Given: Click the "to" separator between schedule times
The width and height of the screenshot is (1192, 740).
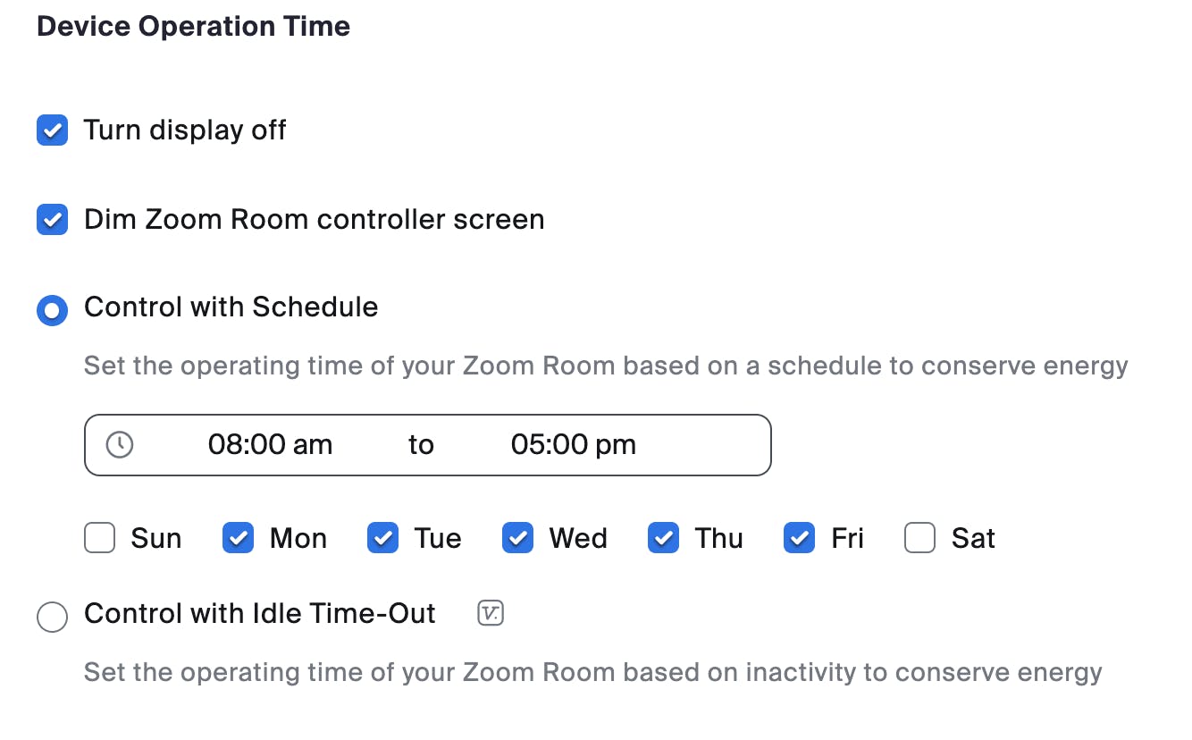Looking at the screenshot, I should pyautogui.click(x=421, y=445).
